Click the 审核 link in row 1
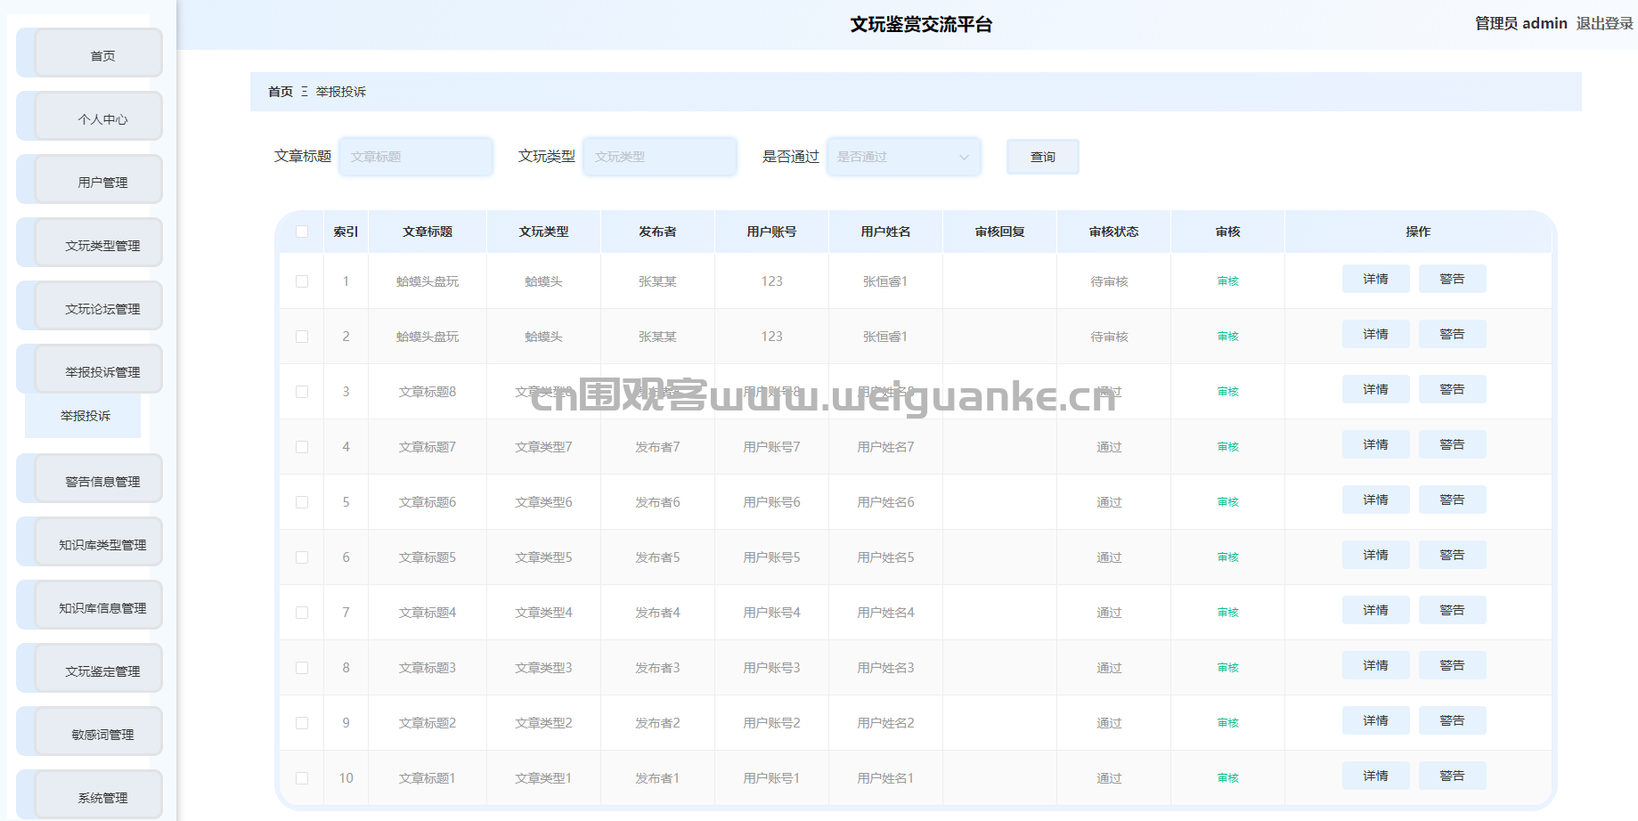Screen dimensions: 1638x821 tap(1227, 281)
